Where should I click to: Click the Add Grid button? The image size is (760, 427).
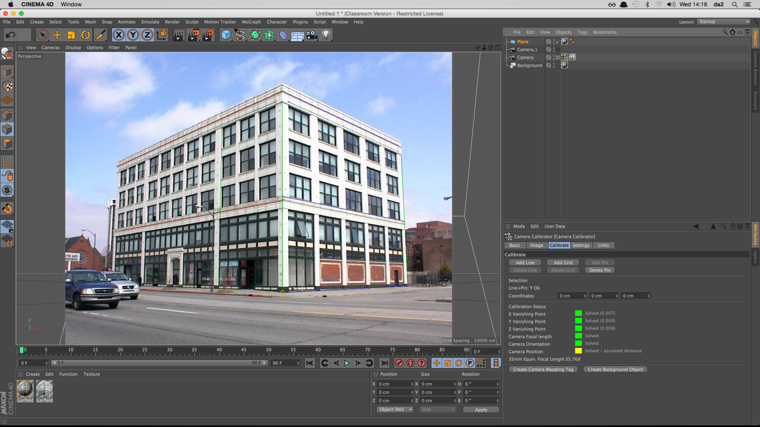[x=563, y=263]
